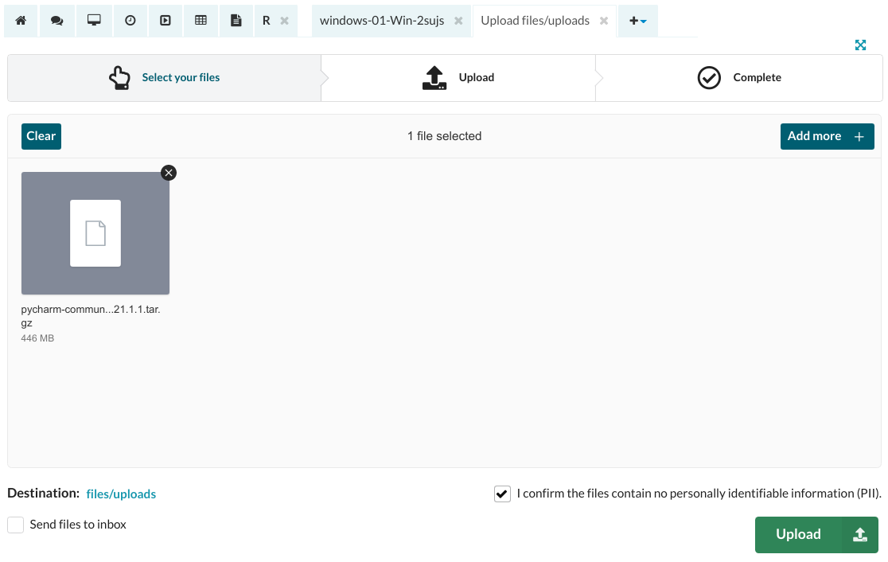Click the Clear button

pyautogui.click(x=41, y=136)
